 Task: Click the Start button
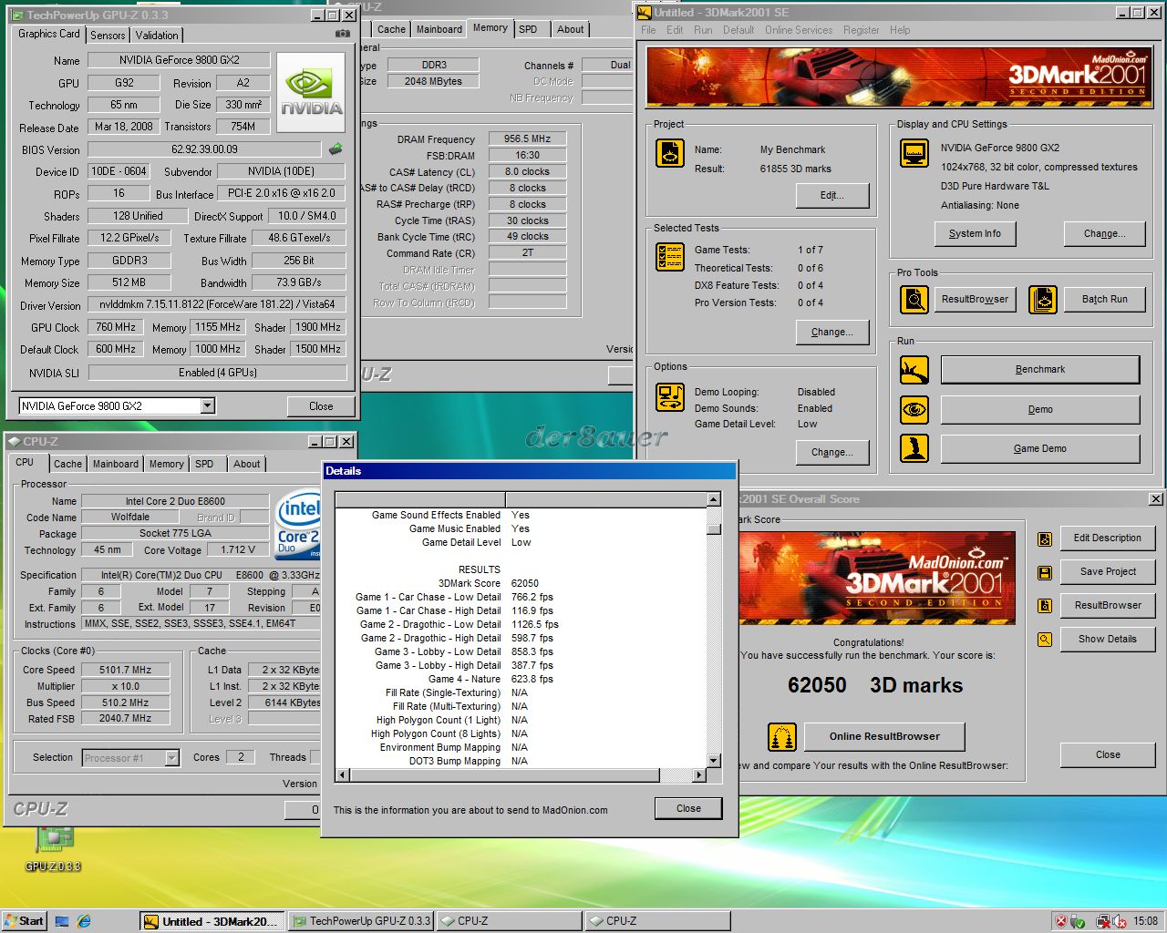coord(24,921)
